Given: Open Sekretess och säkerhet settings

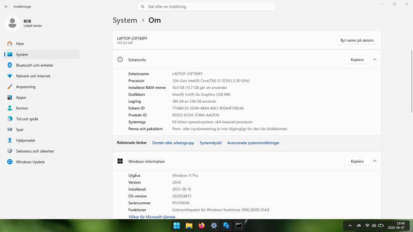Looking at the screenshot, I should click(x=42, y=151).
